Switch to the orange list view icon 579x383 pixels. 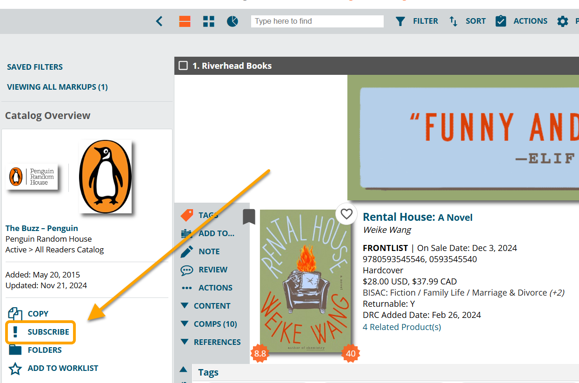coord(185,21)
